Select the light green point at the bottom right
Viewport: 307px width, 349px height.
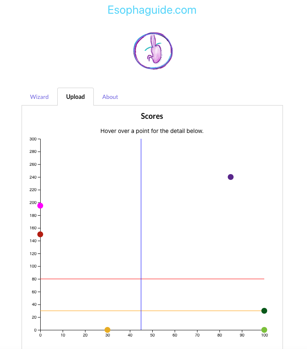coord(264,329)
